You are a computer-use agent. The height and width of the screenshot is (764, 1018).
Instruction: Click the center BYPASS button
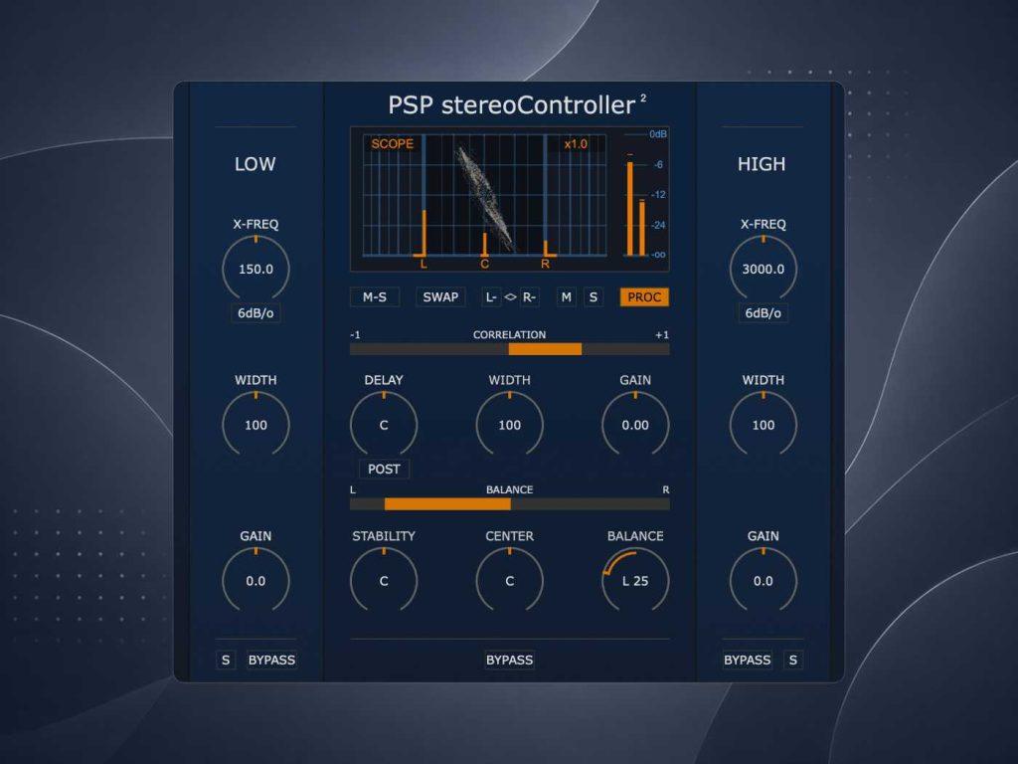[510, 661]
